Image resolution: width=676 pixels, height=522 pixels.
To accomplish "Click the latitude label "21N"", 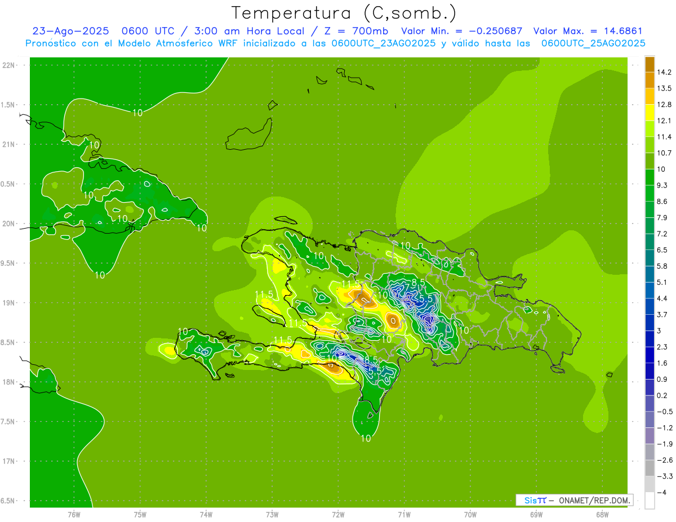I will pos(9,144).
